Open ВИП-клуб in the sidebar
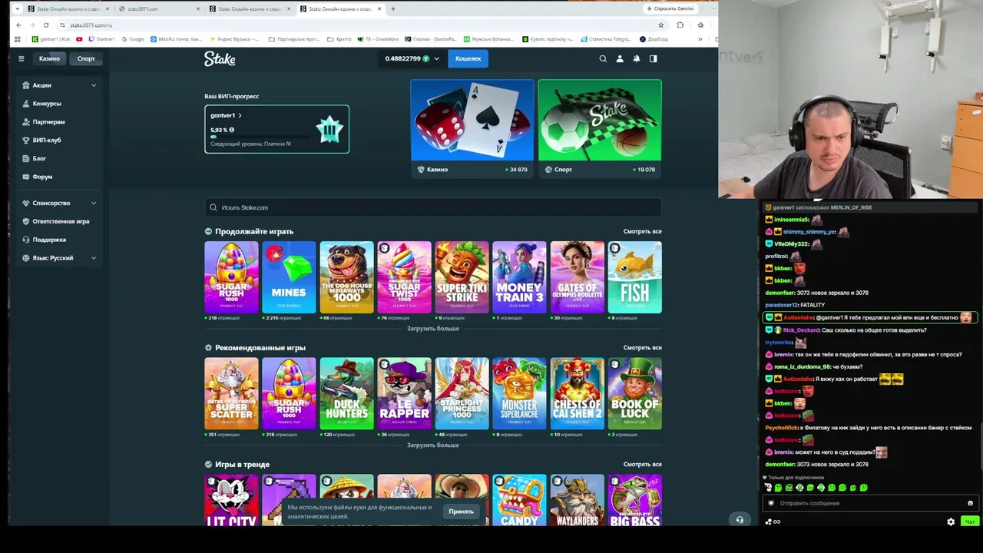The height and width of the screenshot is (553, 983). pyautogui.click(x=46, y=141)
